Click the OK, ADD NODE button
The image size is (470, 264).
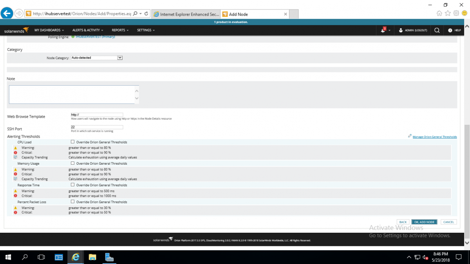point(424,222)
